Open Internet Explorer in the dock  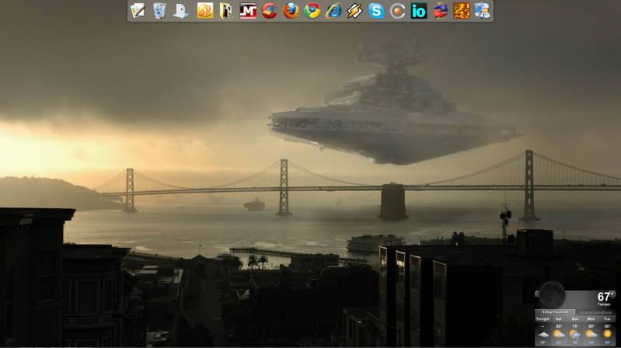click(334, 11)
